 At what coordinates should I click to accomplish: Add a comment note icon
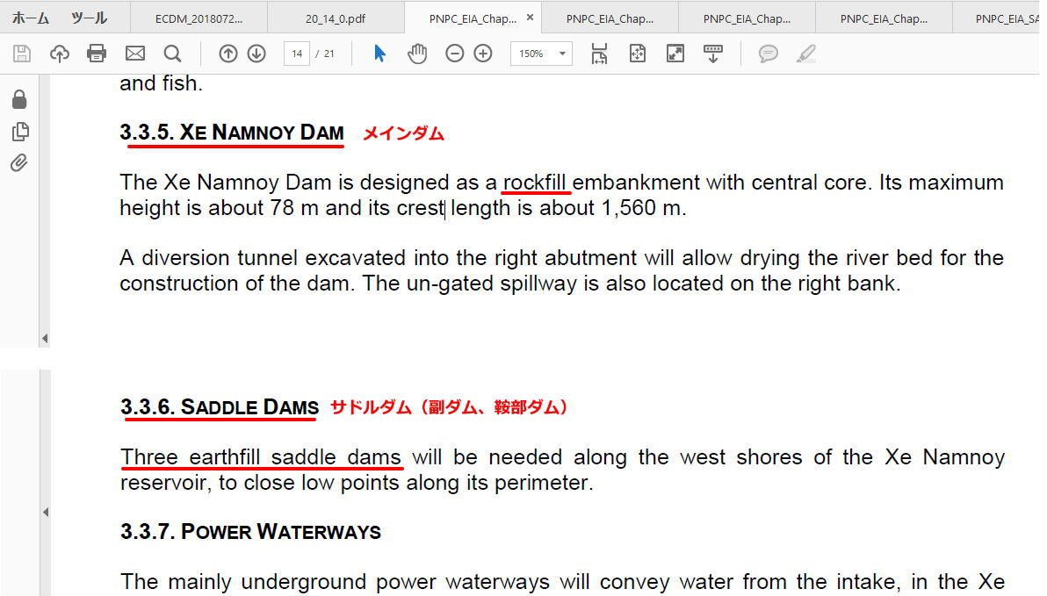pyautogui.click(x=769, y=54)
